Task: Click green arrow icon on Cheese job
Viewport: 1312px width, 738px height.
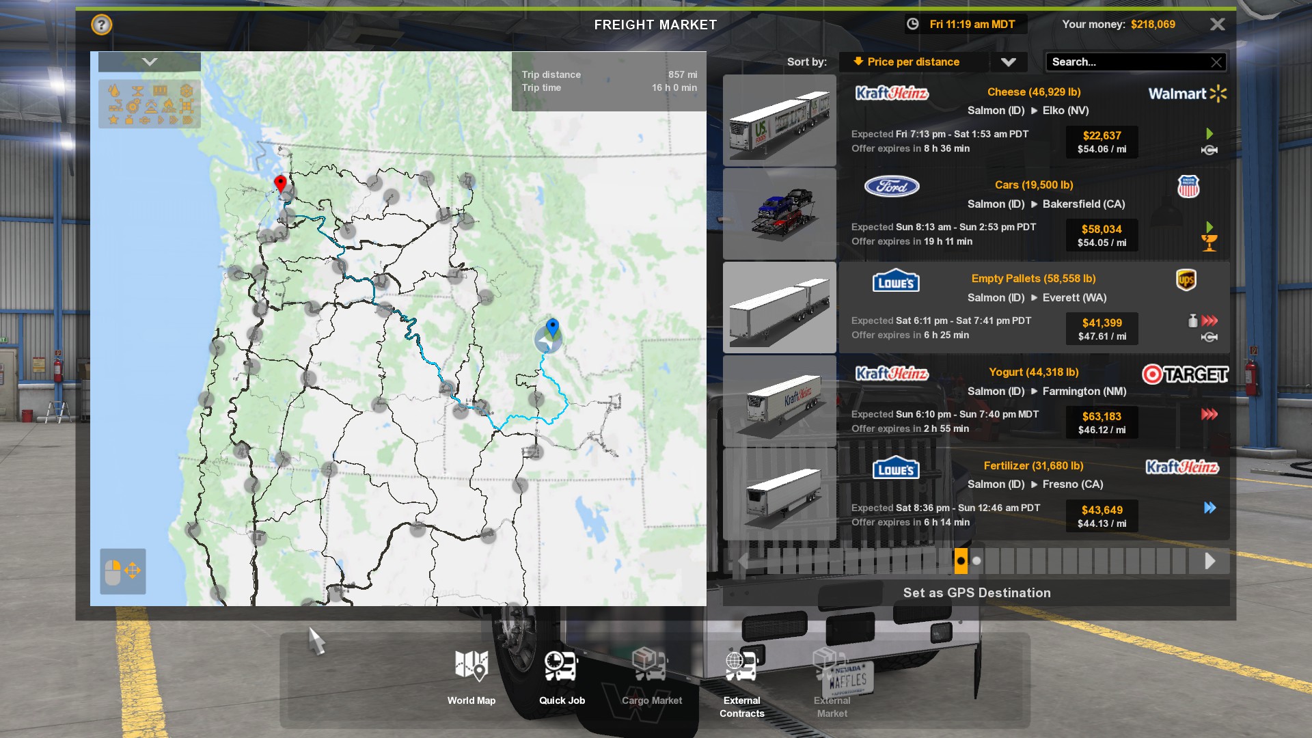Action: (x=1209, y=134)
